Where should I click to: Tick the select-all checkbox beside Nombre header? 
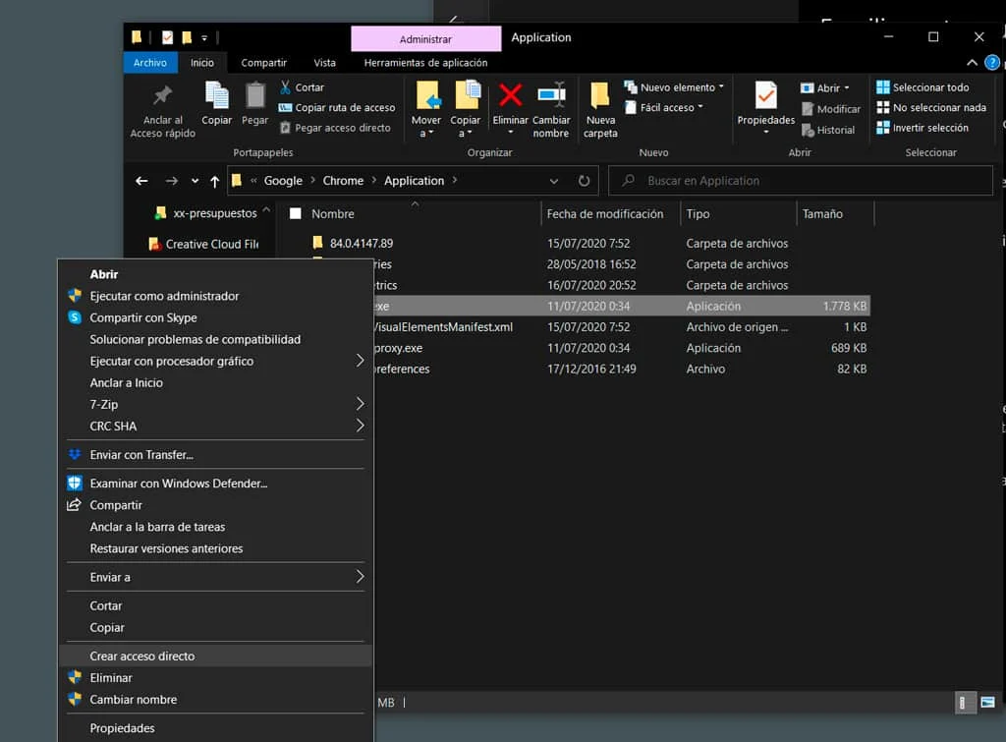(295, 213)
